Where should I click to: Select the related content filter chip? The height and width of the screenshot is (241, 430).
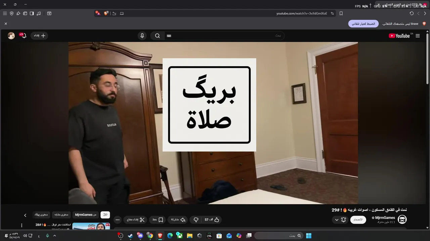click(61, 215)
